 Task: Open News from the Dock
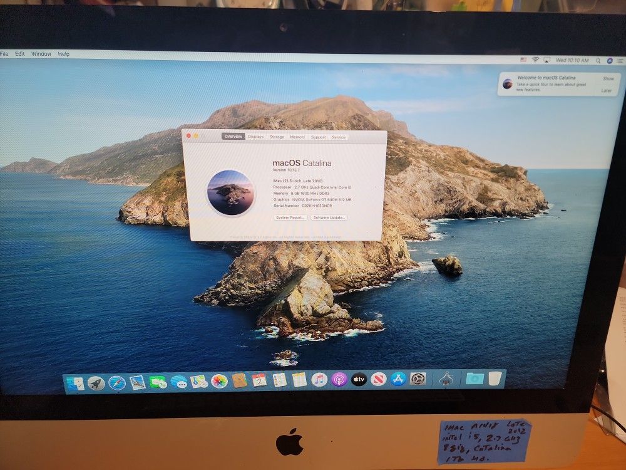[x=379, y=379]
